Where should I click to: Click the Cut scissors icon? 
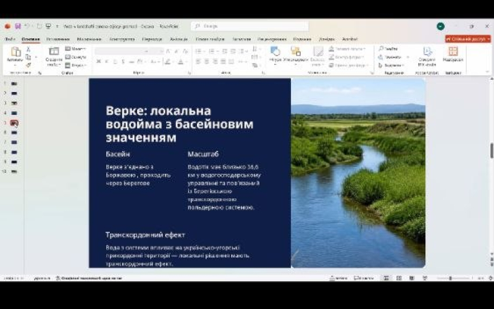click(28, 49)
